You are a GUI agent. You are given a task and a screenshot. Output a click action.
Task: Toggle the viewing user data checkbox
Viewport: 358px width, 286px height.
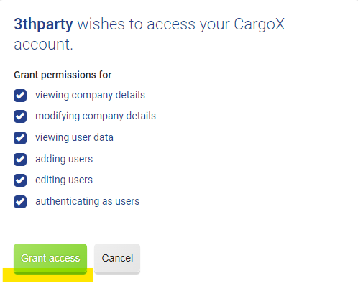pos(20,138)
